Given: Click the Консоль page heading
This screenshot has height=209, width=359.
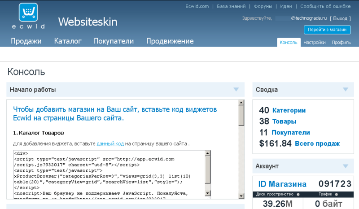Looking at the screenshot, I should click(x=26, y=72).
